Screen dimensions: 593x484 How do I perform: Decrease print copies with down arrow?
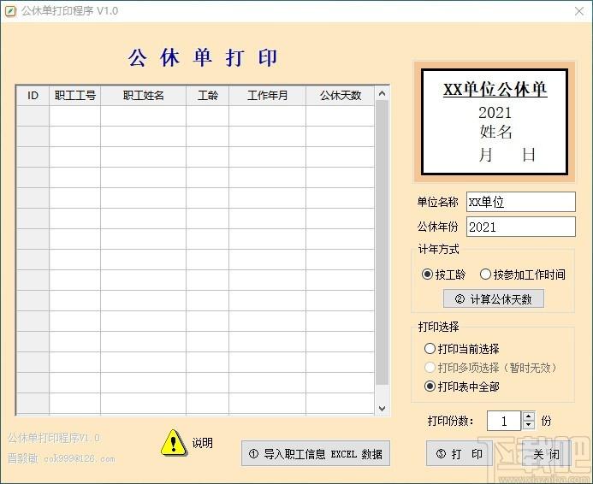[x=528, y=425]
